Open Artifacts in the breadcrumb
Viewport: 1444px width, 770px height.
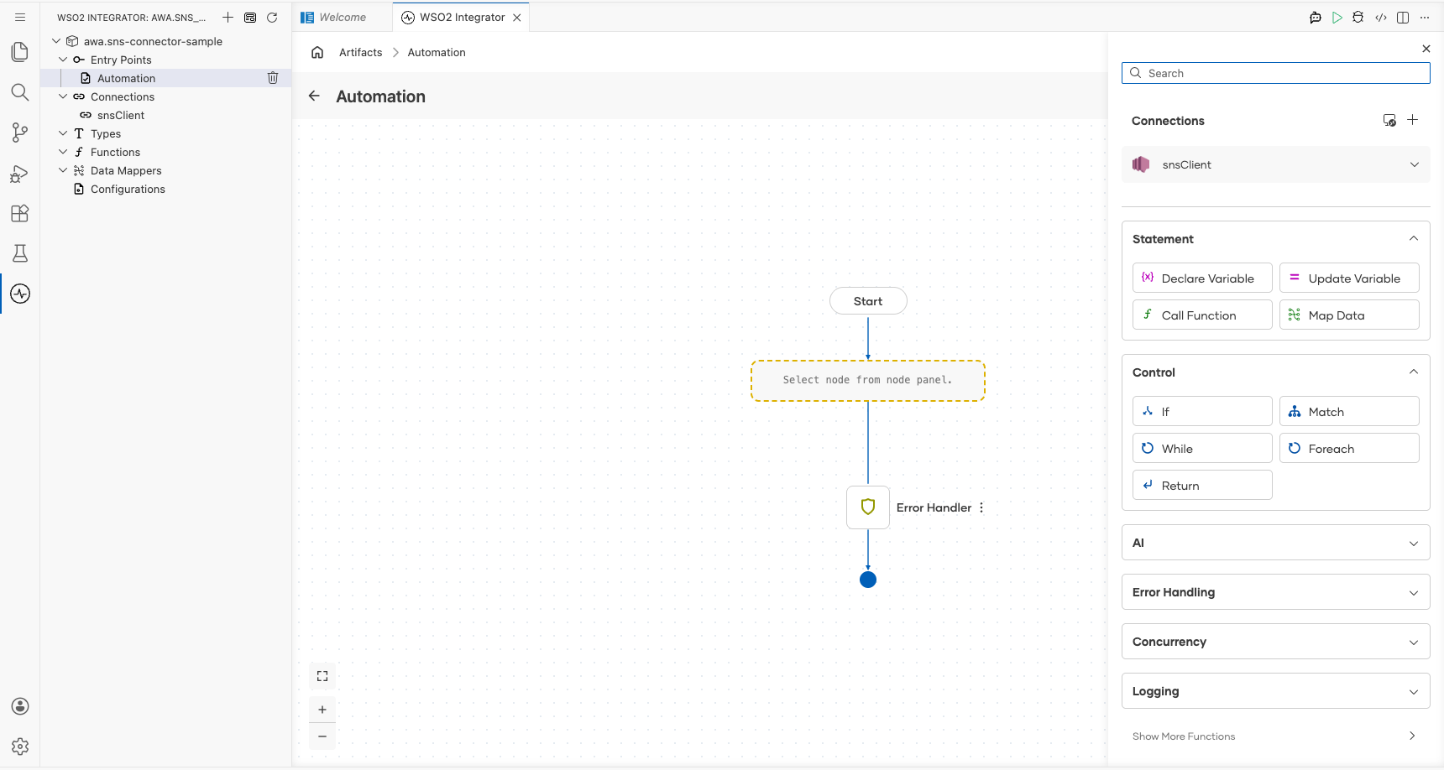coord(360,52)
